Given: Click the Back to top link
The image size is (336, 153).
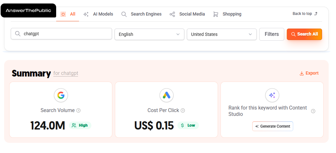Looking at the screenshot, I should [x=305, y=14].
